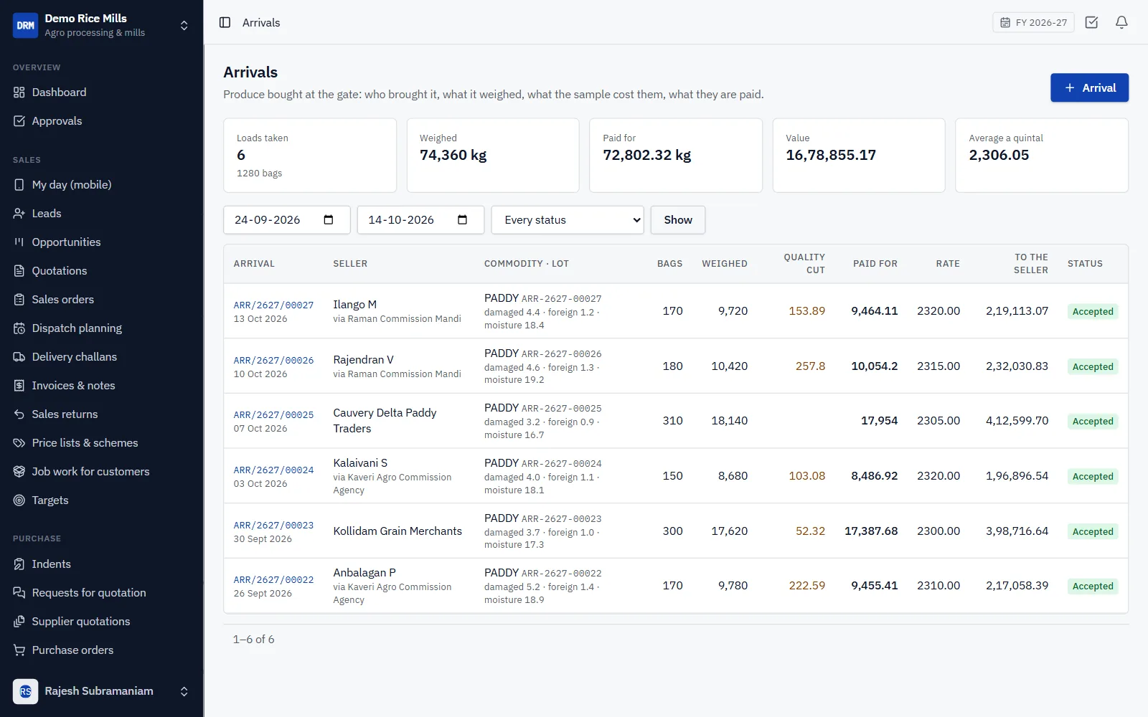Click the to-date field 14-10-2026

tap(420, 220)
